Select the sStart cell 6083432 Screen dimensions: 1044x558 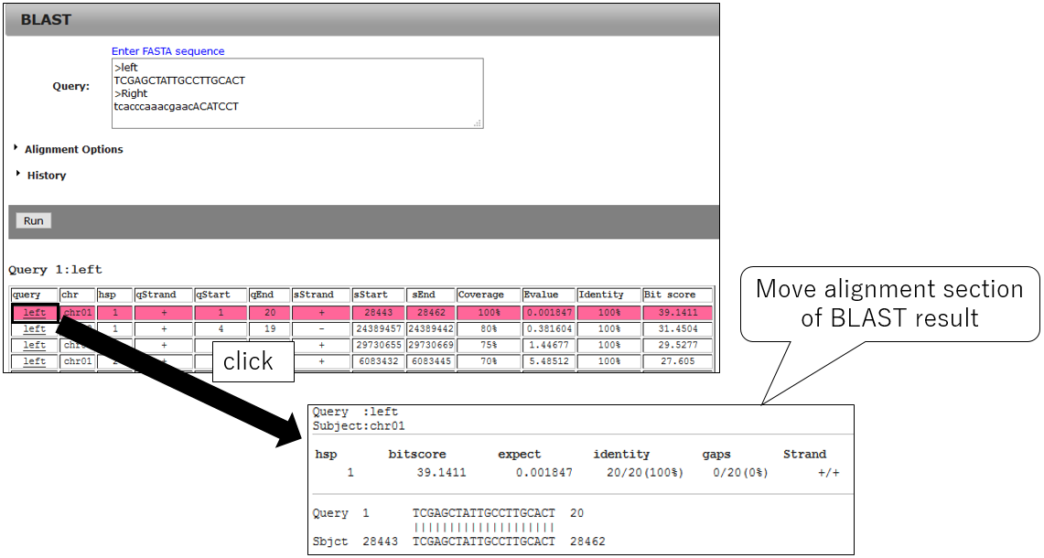[378, 361]
